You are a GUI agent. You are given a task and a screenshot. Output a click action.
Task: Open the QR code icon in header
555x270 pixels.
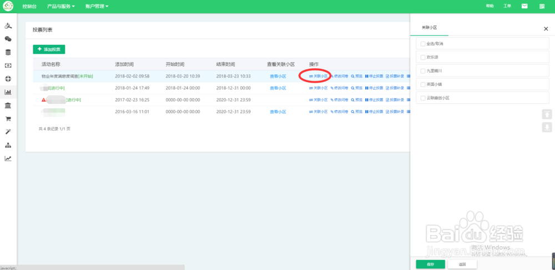(542, 6)
